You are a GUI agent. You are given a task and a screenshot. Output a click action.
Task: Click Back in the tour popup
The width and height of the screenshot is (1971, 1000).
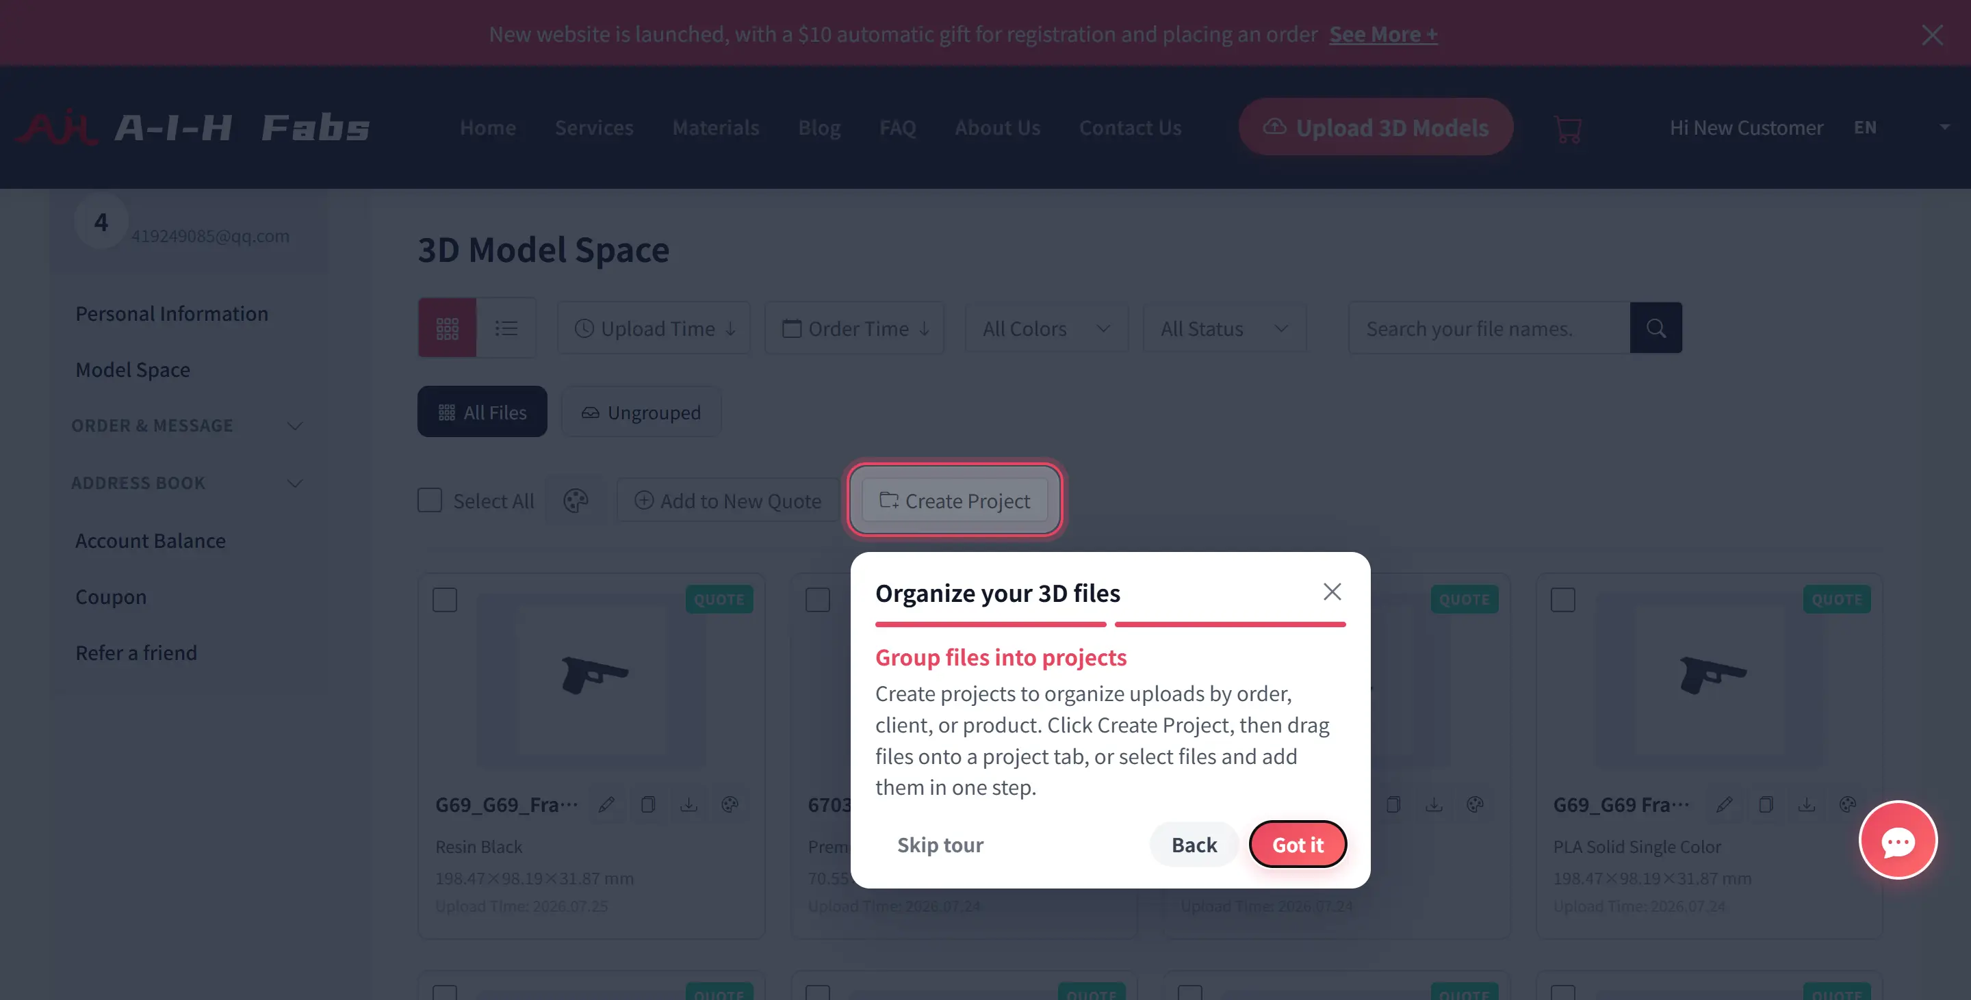coord(1194,845)
